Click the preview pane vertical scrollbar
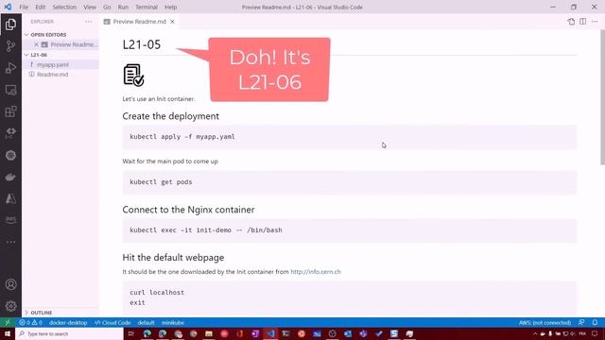Image resolution: width=605 pixels, height=340 pixels. (602, 97)
